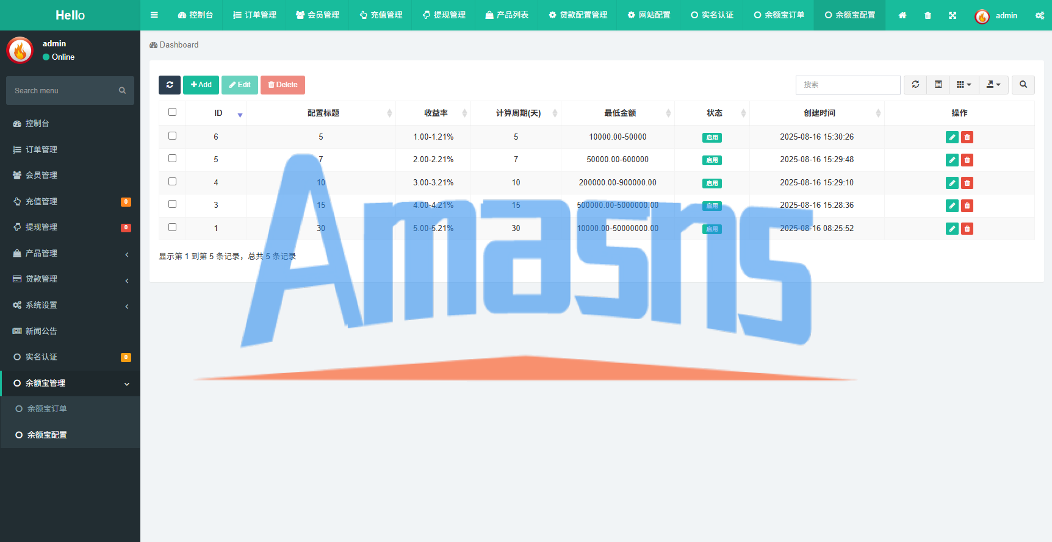The height and width of the screenshot is (542, 1052).
Task: Delete row ID 3 with red trash icon
Action: (967, 205)
